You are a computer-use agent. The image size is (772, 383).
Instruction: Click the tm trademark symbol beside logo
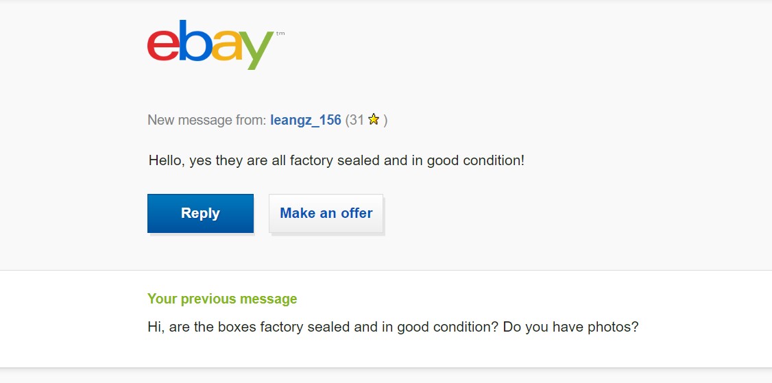[280, 34]
